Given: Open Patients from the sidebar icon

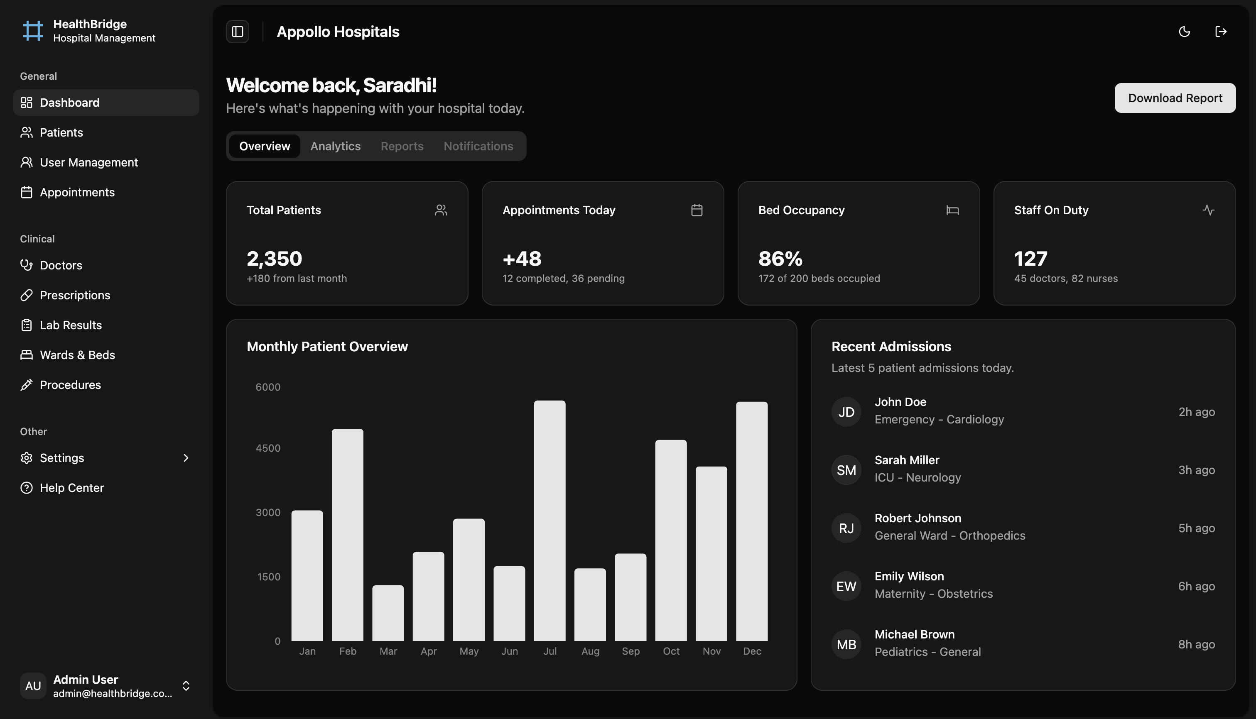Looking at the screenshot, I should pyautogui.click(x=27, y=132).
